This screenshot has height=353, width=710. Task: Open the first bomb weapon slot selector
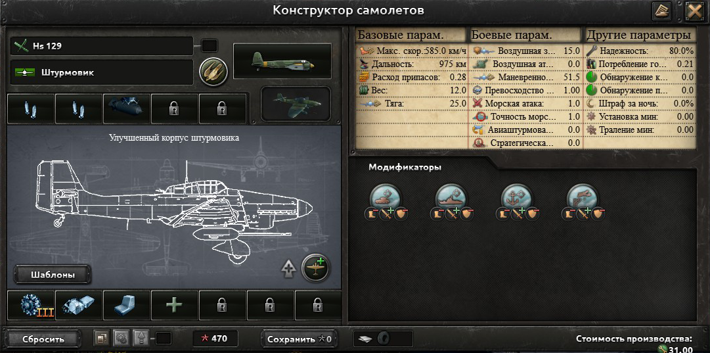(x=31, y=108)
